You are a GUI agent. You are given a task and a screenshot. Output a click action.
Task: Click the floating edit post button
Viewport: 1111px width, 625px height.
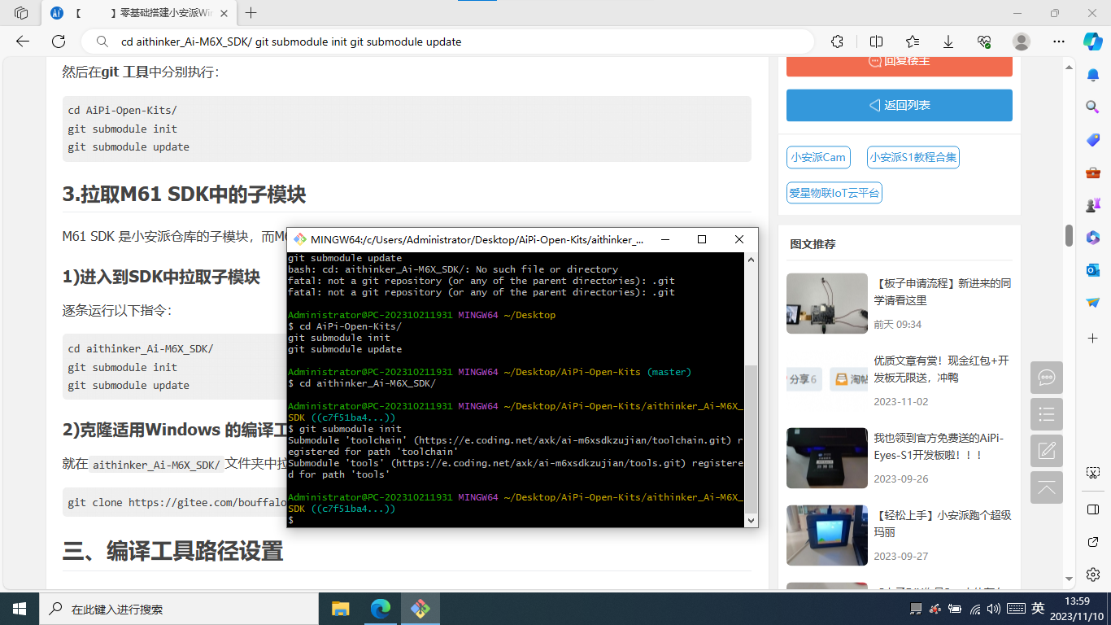(1047, 451)
